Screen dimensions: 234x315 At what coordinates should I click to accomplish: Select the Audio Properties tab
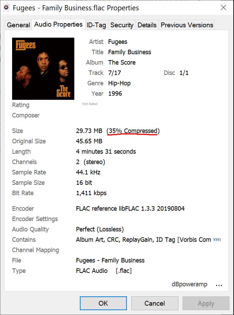click(58, 25)
